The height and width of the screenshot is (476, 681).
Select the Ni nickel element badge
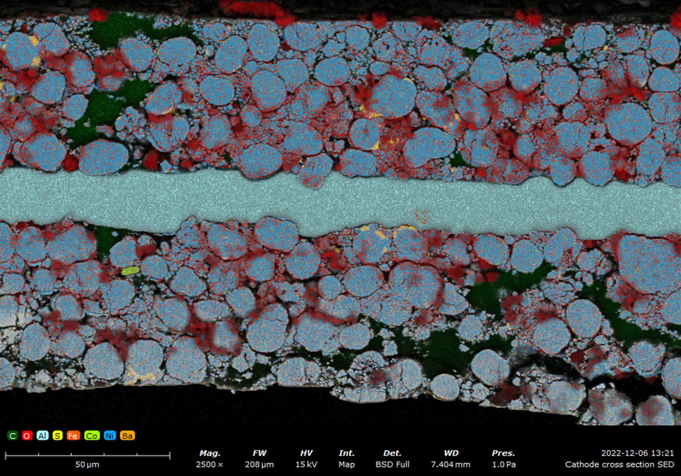coord(110,436)
